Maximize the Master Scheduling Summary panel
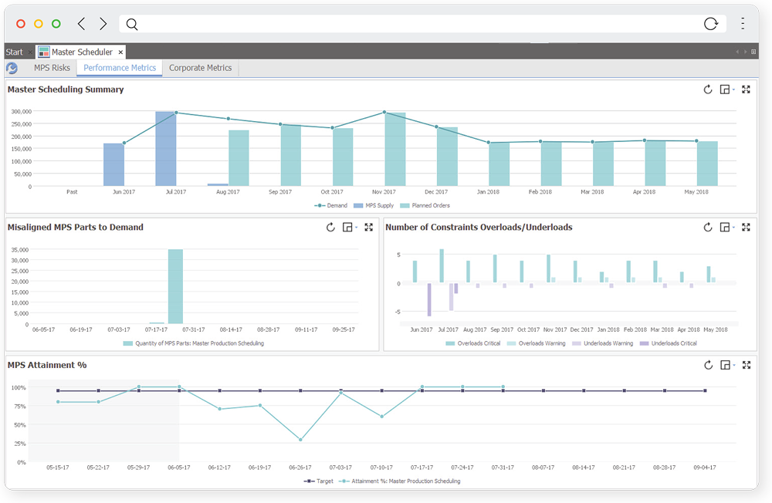This screenshot has height=503, width=772. [x=746, y=89]
